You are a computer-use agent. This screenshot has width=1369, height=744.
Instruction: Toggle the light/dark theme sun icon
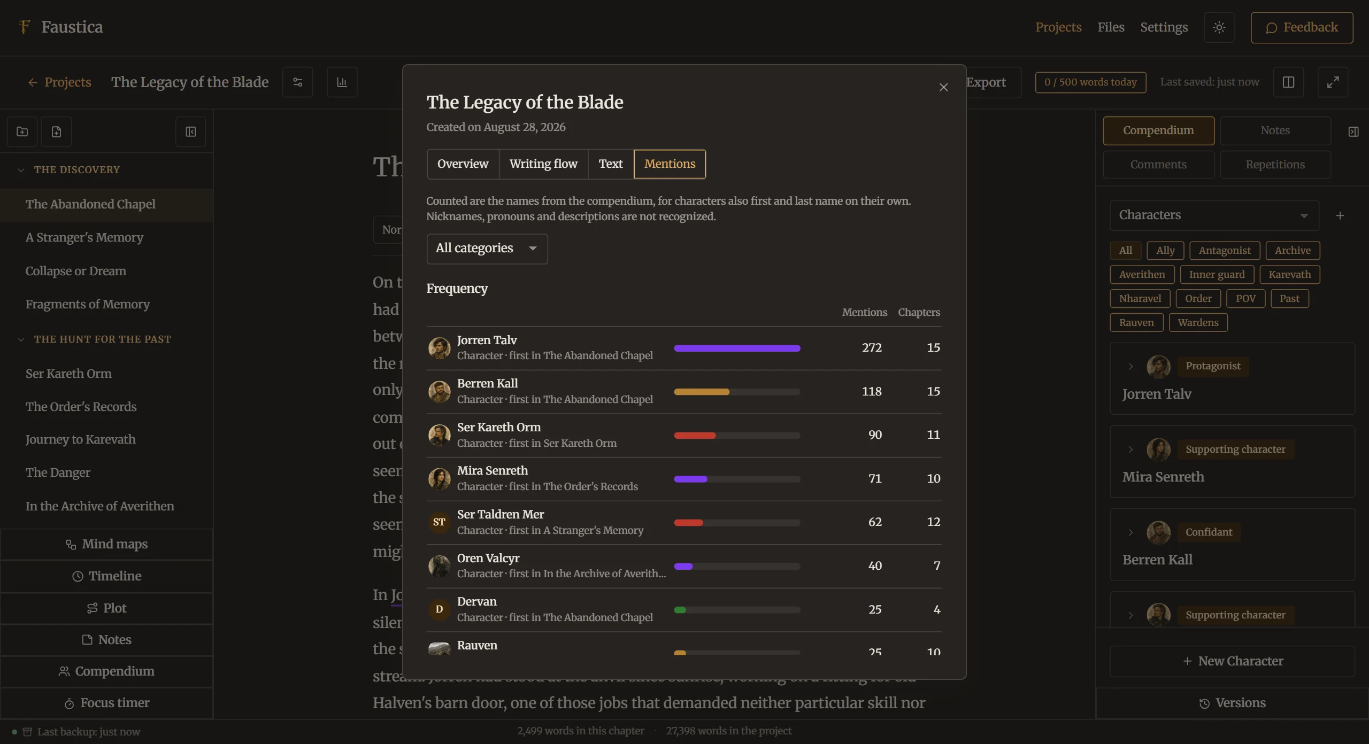click(1219, 27)
